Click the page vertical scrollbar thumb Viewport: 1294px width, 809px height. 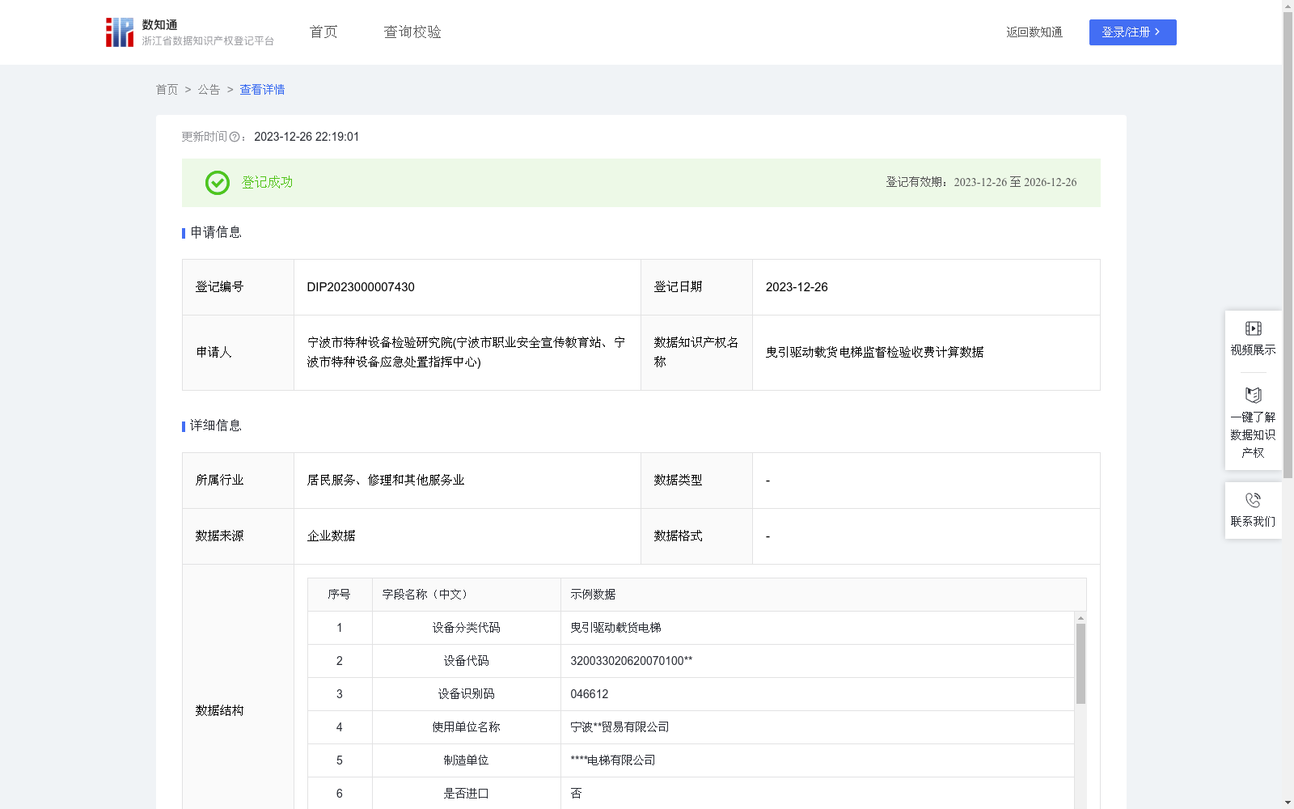(1288, 246)
